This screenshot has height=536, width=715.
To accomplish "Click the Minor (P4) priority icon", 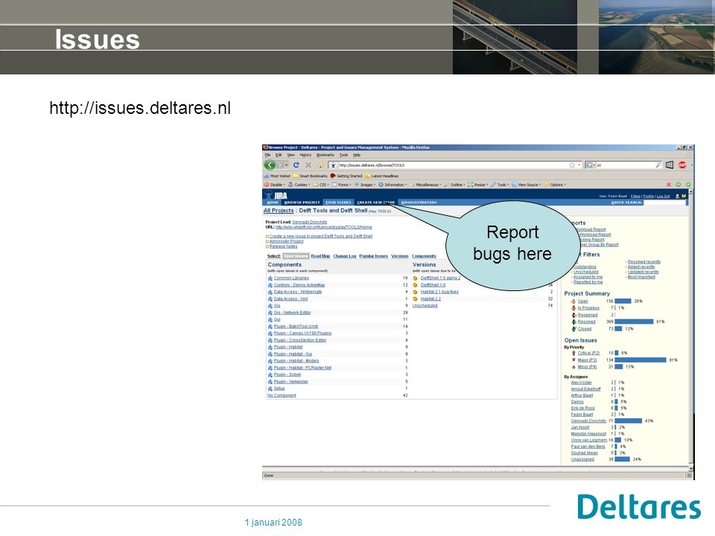I will (573, 367).
